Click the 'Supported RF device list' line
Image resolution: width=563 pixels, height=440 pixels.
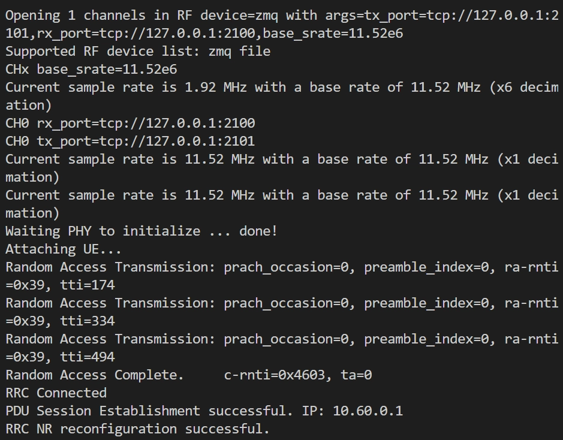[x=138, y=52]
